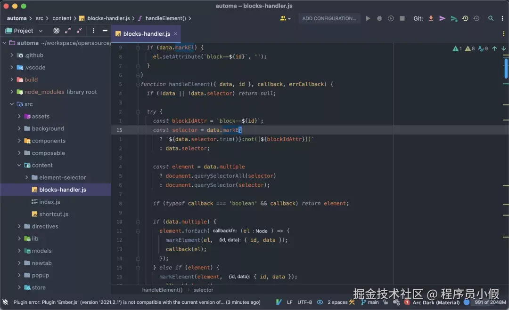Image resolution: width=509 pixels, height=310 pixels.
Task: Expand the build folder
Action: [12, 79]
